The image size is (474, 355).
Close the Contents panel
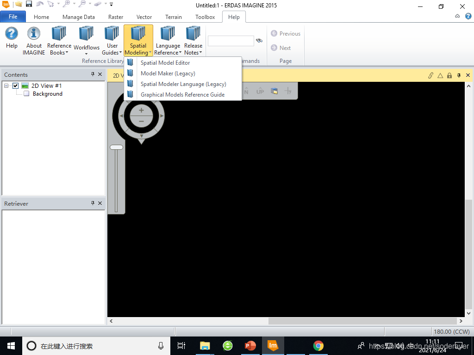coord(100,74)
